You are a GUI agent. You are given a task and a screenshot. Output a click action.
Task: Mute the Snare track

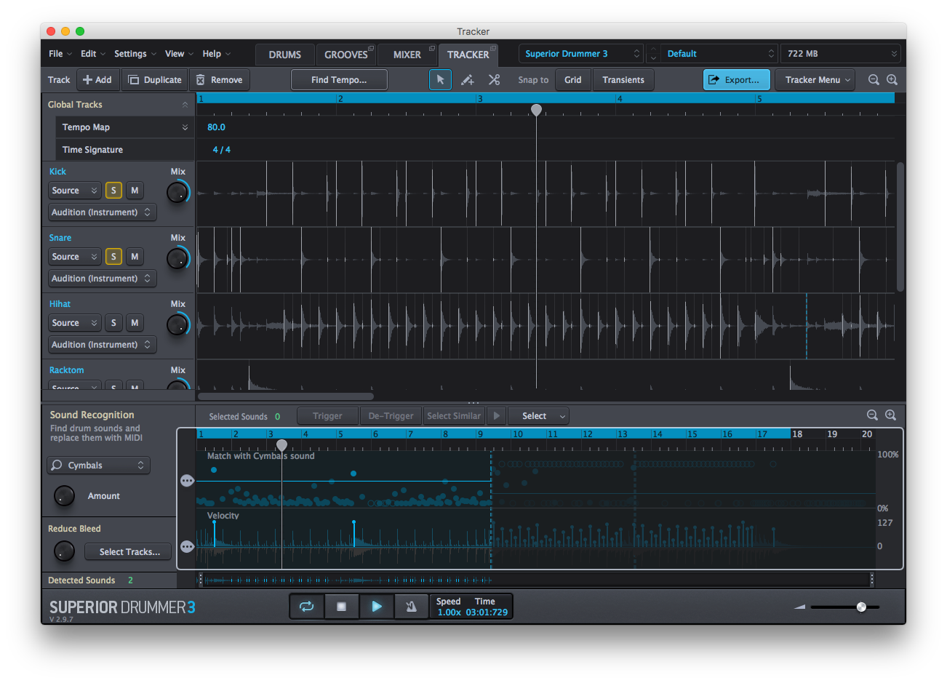(135, 257)
